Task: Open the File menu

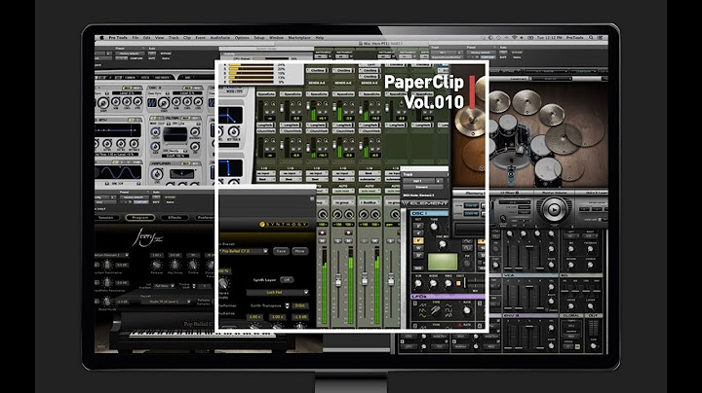Action: click(136, 38)
